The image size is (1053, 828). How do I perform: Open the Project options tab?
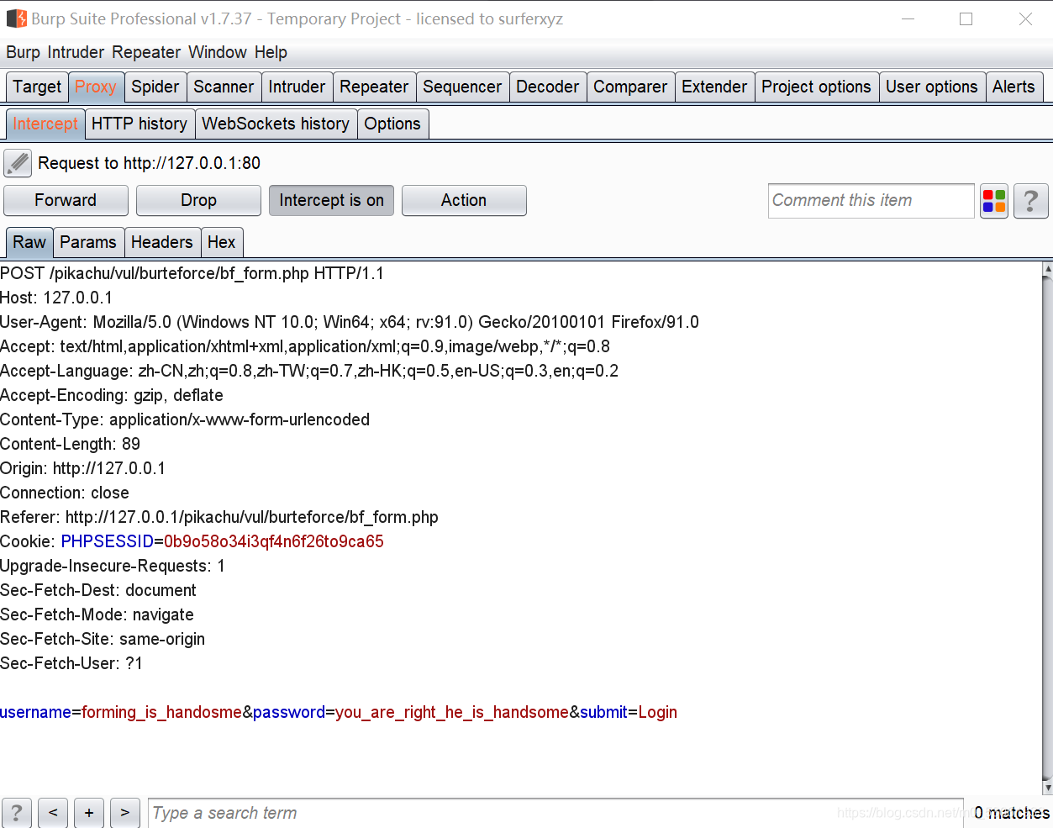[816, 87]
